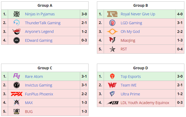Open the MiaoJing team page link
Viewport: 186px width, 117px height.
click(128, 40)
